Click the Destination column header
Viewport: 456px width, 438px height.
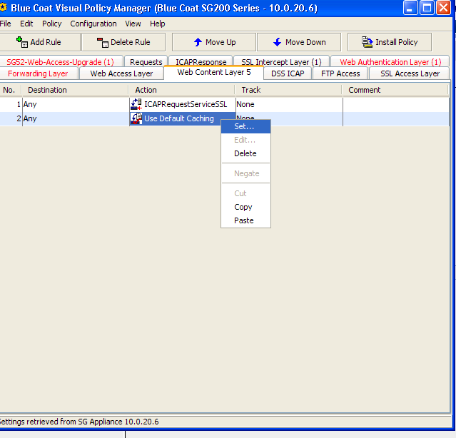(75, 90)
